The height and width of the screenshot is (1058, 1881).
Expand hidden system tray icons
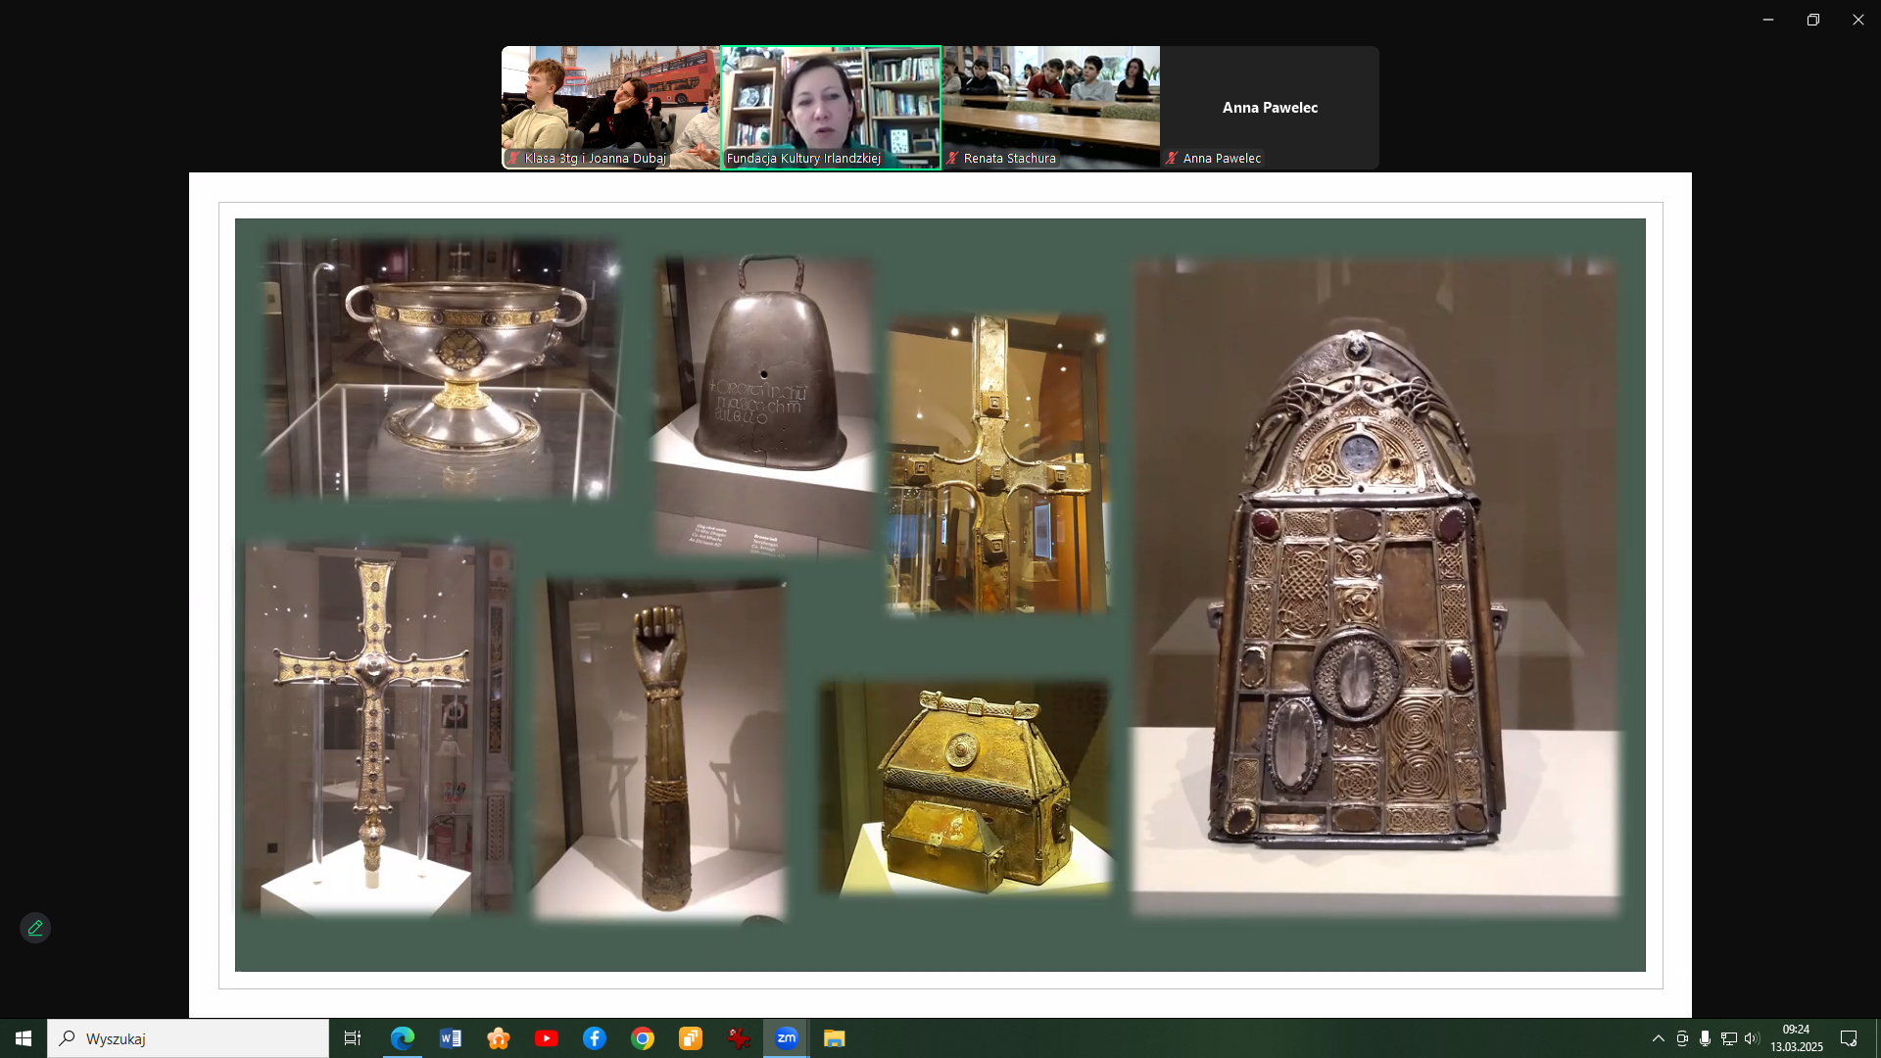1659,1038
